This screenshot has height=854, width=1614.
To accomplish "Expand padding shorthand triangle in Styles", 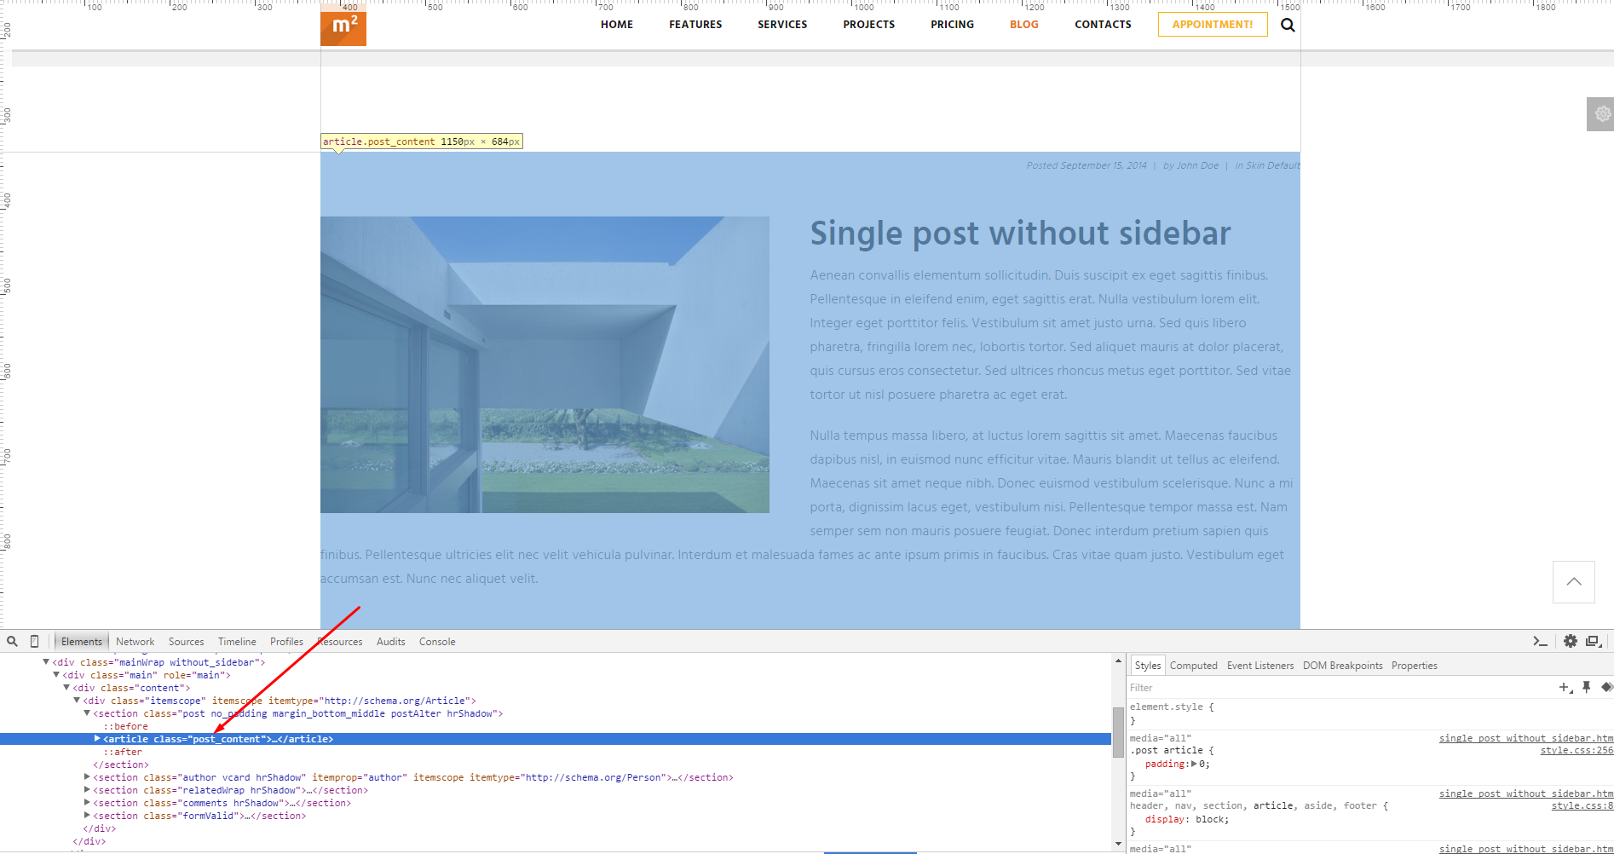I will (1194, 764).
